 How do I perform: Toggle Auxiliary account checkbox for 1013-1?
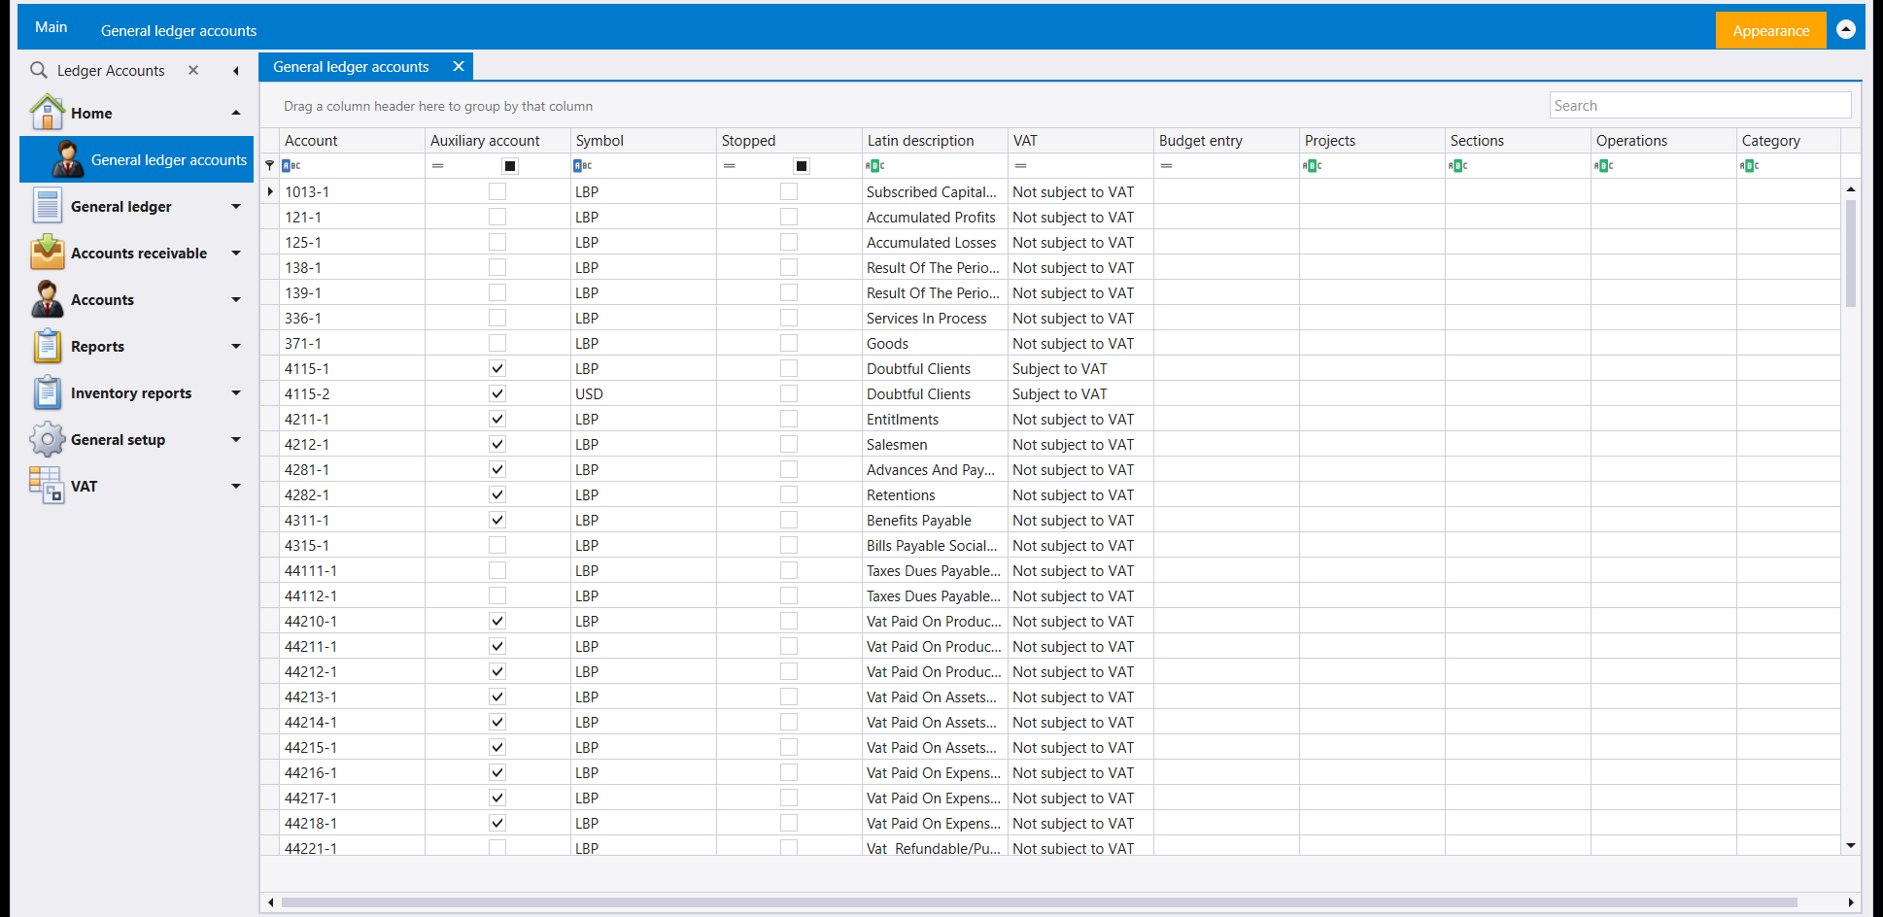tap(497, 191)
